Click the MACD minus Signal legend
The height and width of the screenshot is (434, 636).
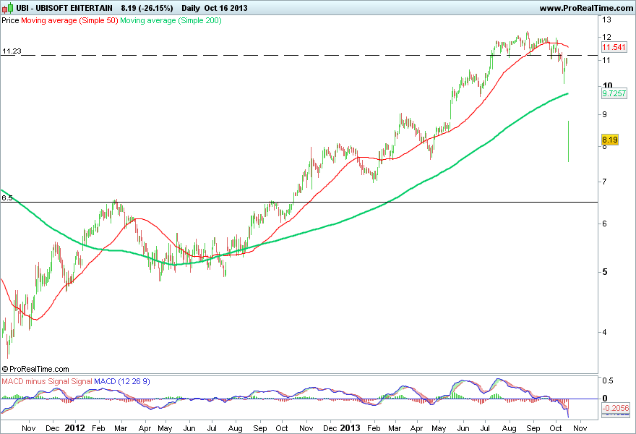[35, 382]
